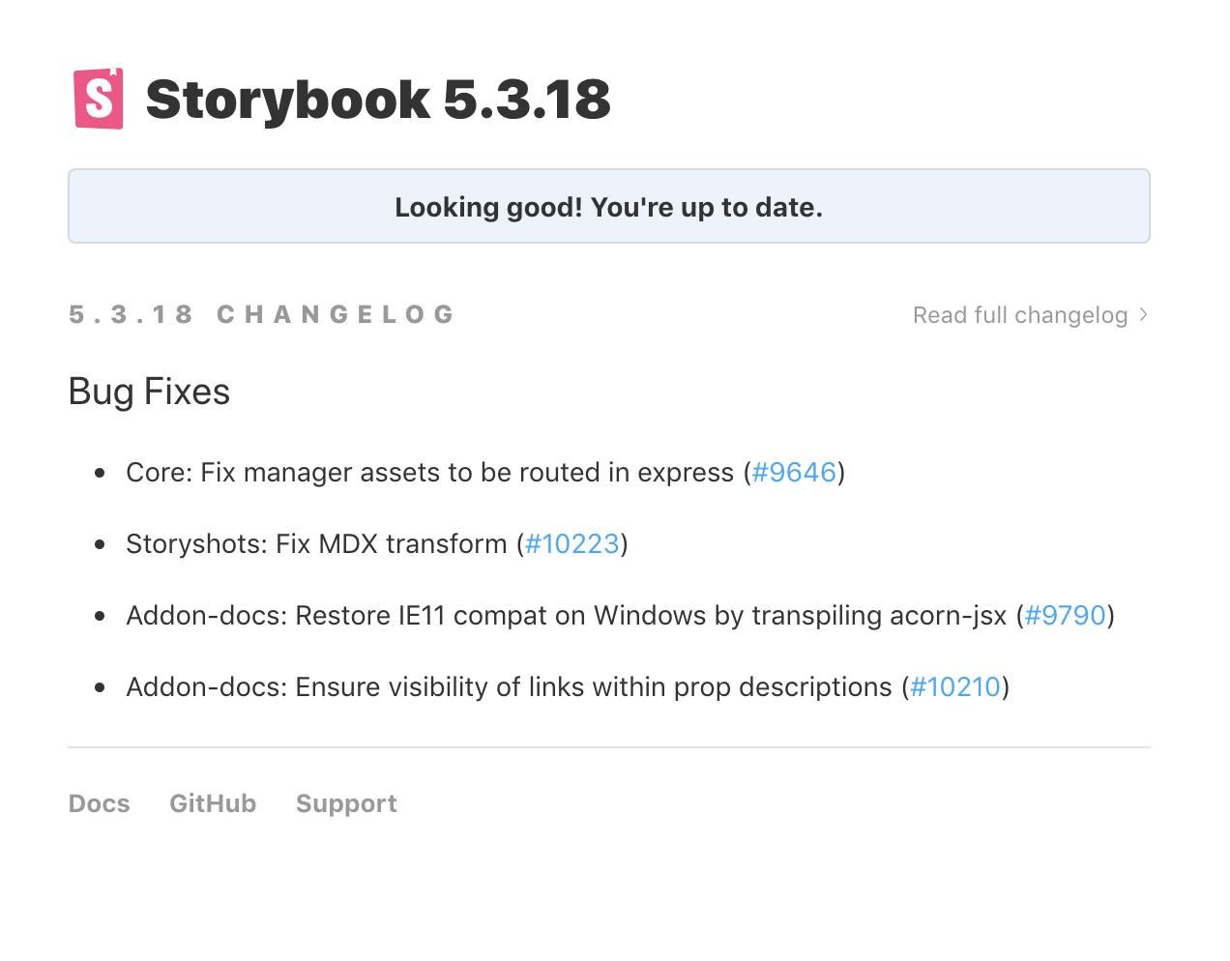Open the Support link in the footer
The image size is (1230, 961).
pos(346,802)
